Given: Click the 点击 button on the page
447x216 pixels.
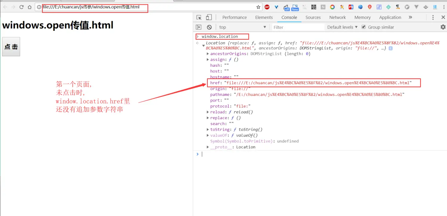Looking at the screenshot, I should (x=11, y=46).
